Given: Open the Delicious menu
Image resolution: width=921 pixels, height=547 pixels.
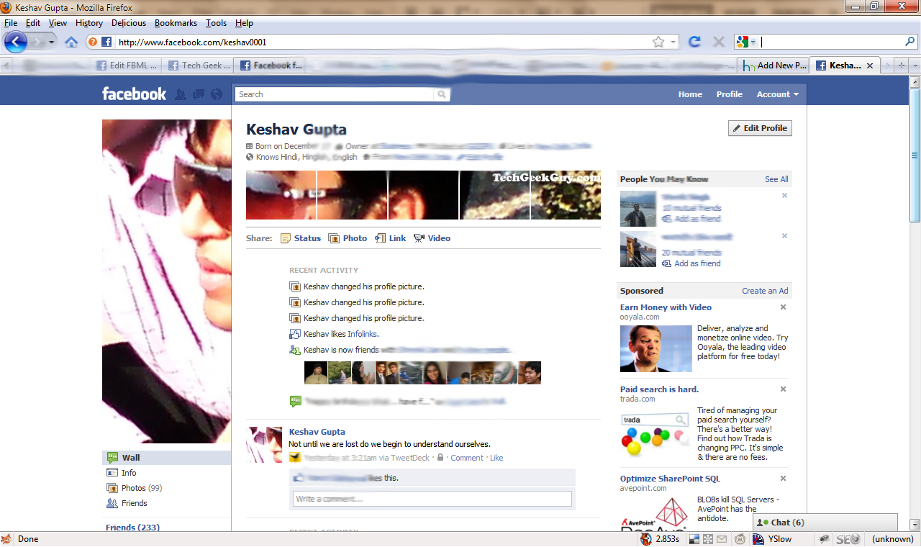Looking at the screenshot, I should (x=129, y=23).
